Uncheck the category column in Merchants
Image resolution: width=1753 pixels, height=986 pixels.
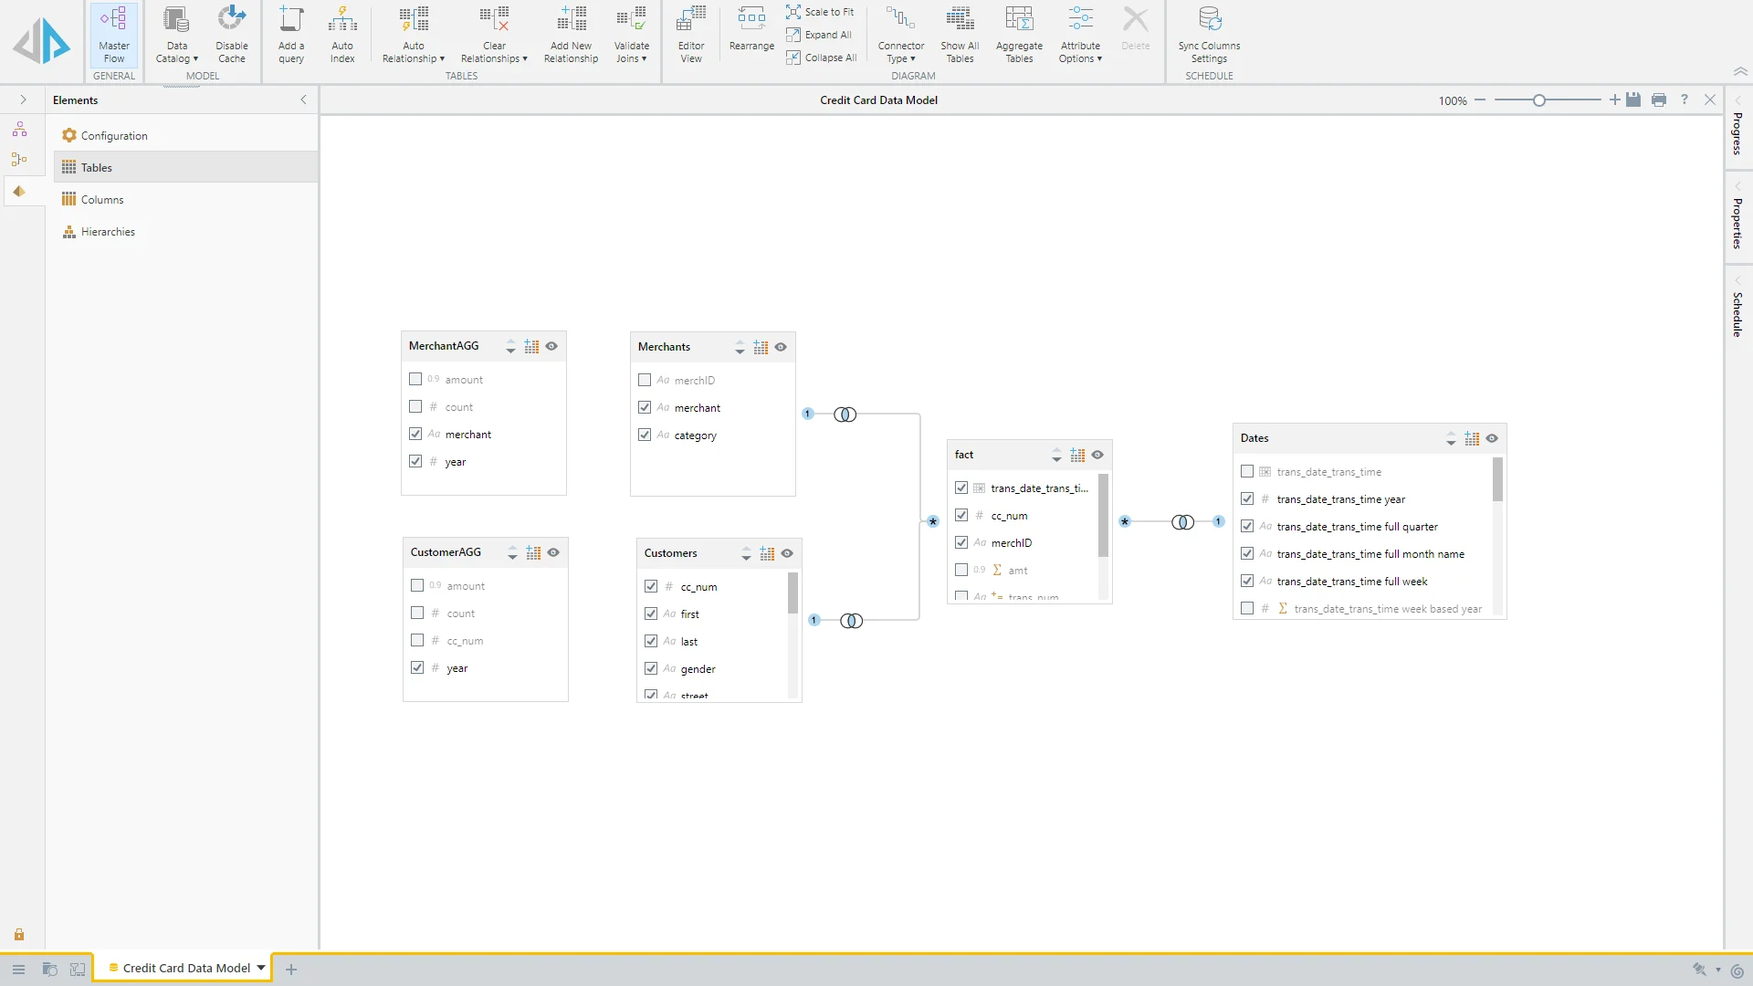coord(645,435)
